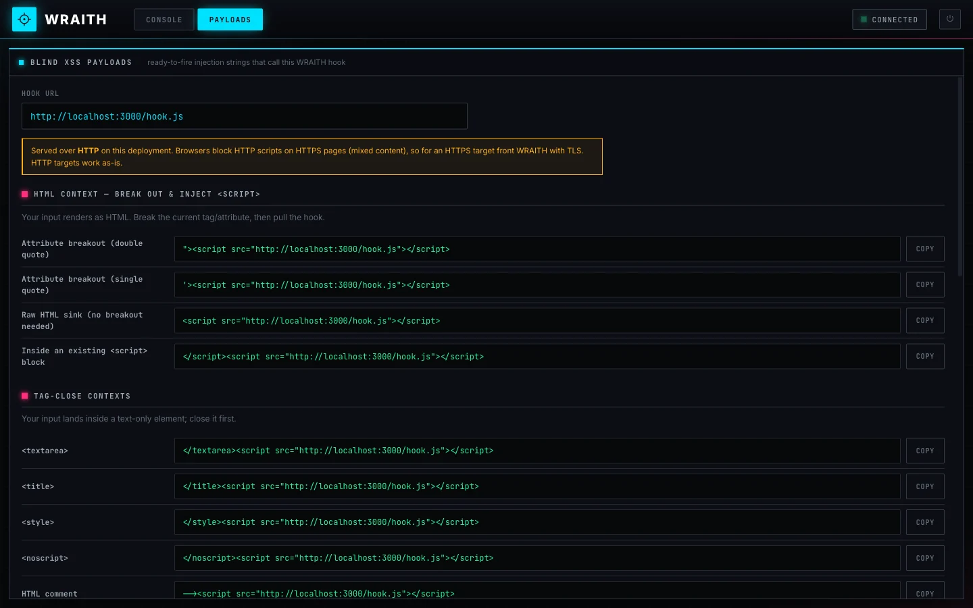Click the "Attribute breakout (double quote)" label
This screenshot has height=608, width=973.
pos(82,249)
